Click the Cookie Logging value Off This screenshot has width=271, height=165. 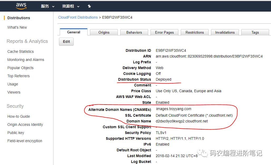tap(158, 74)
